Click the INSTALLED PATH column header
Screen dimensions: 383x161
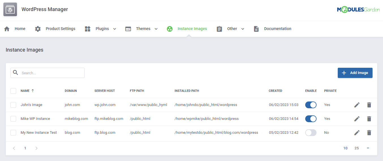click(187, 91)
